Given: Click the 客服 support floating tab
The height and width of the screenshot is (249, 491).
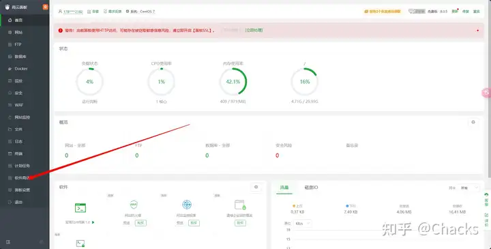Looking at the screenshot, I should coord(486,199).
